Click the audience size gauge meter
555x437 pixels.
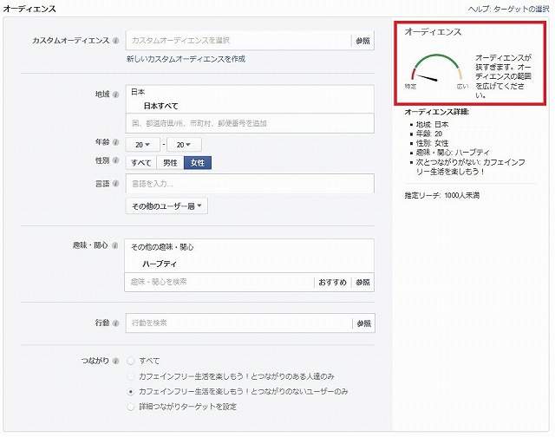click(437, 74)
